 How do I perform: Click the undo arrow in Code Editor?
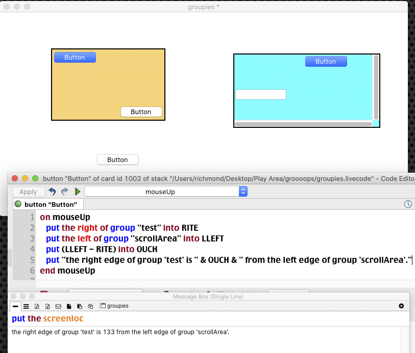pyautogui.click(x=52, y=192)
